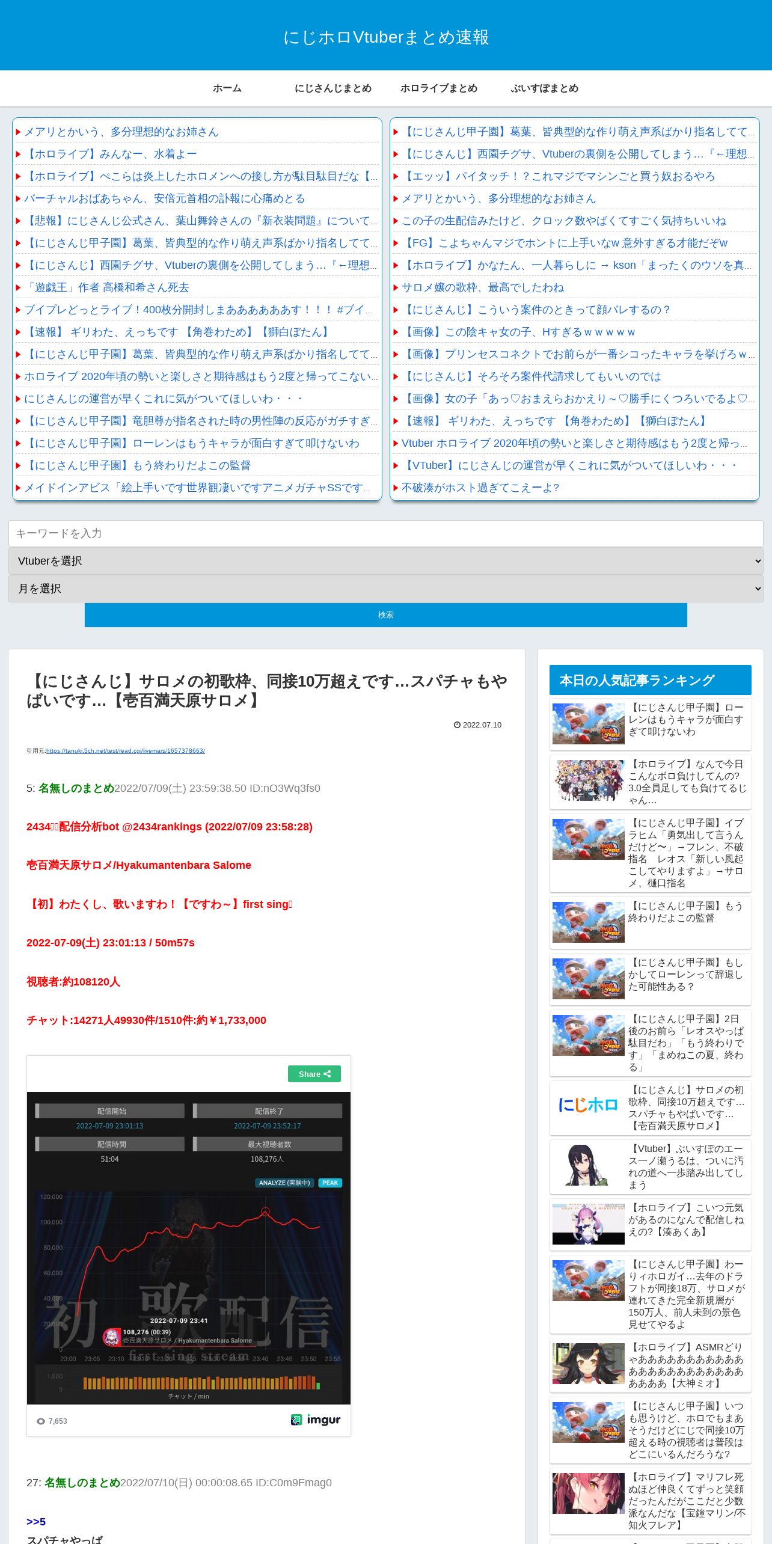Open thumbnail for マリフレ 宝鐘マリン article
772x1544 pixels.
[589, 1493]
